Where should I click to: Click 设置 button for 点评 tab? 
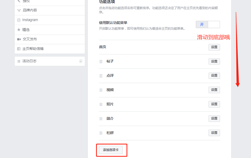click(x=214, y=76)
